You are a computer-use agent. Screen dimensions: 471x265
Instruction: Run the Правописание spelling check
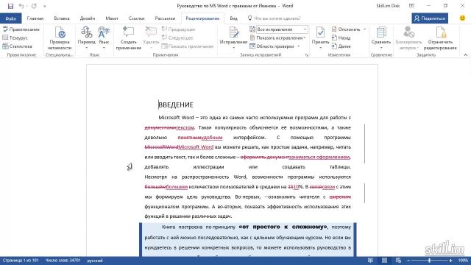pos(21,29)
